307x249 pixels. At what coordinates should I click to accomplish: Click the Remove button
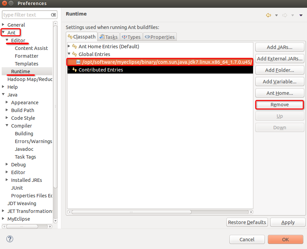279,105
